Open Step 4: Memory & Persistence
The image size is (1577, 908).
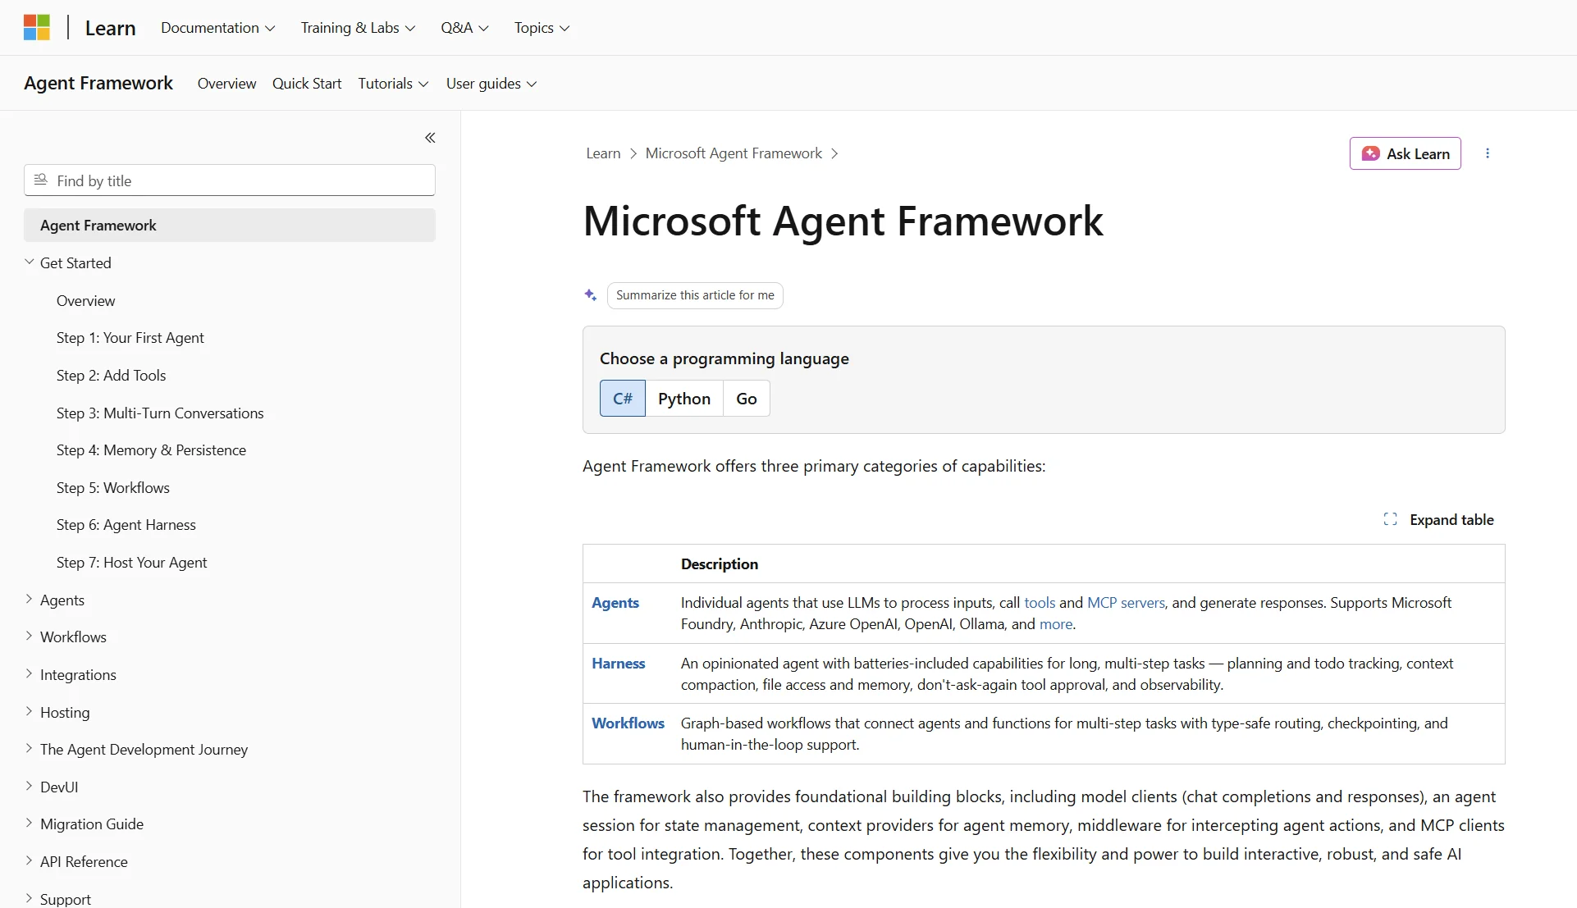point(151,450)
